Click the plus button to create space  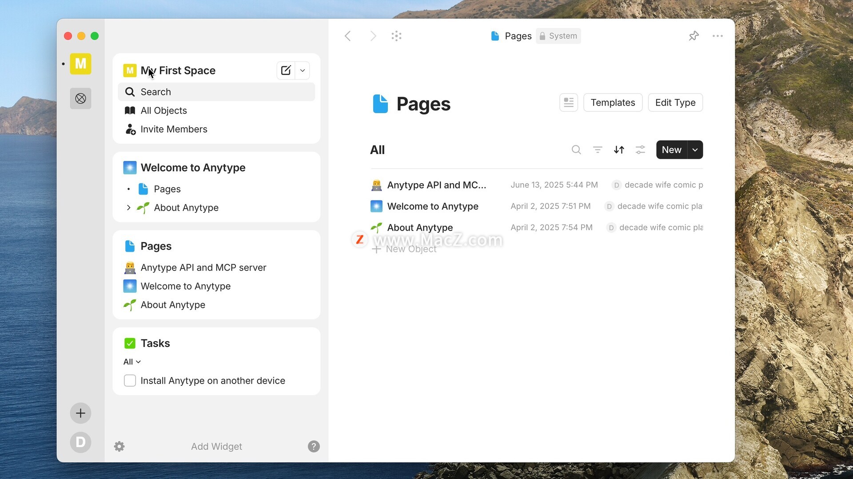[80, 413]
